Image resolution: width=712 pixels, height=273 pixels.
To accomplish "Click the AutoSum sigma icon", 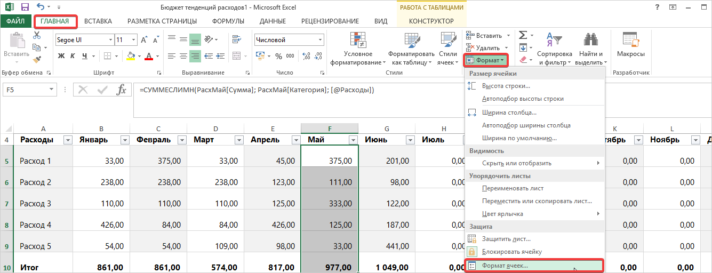I will (523, 35).
